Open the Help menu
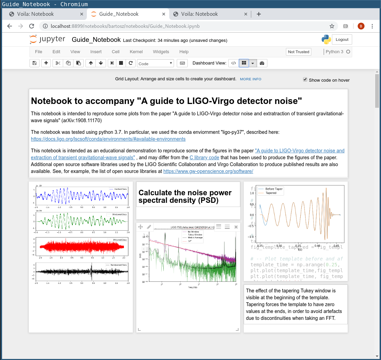 pos(184,52)
